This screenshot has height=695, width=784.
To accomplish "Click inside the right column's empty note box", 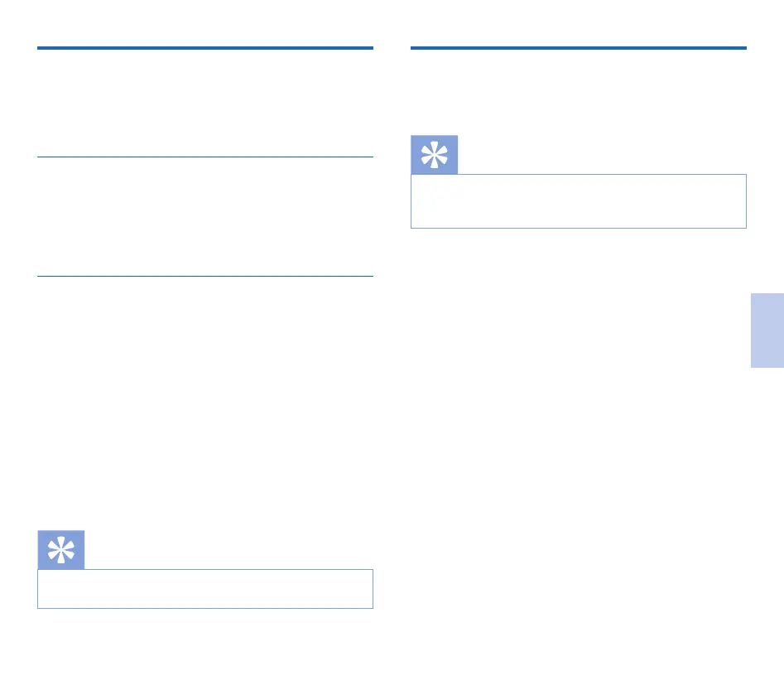I will tap(579, 201).
